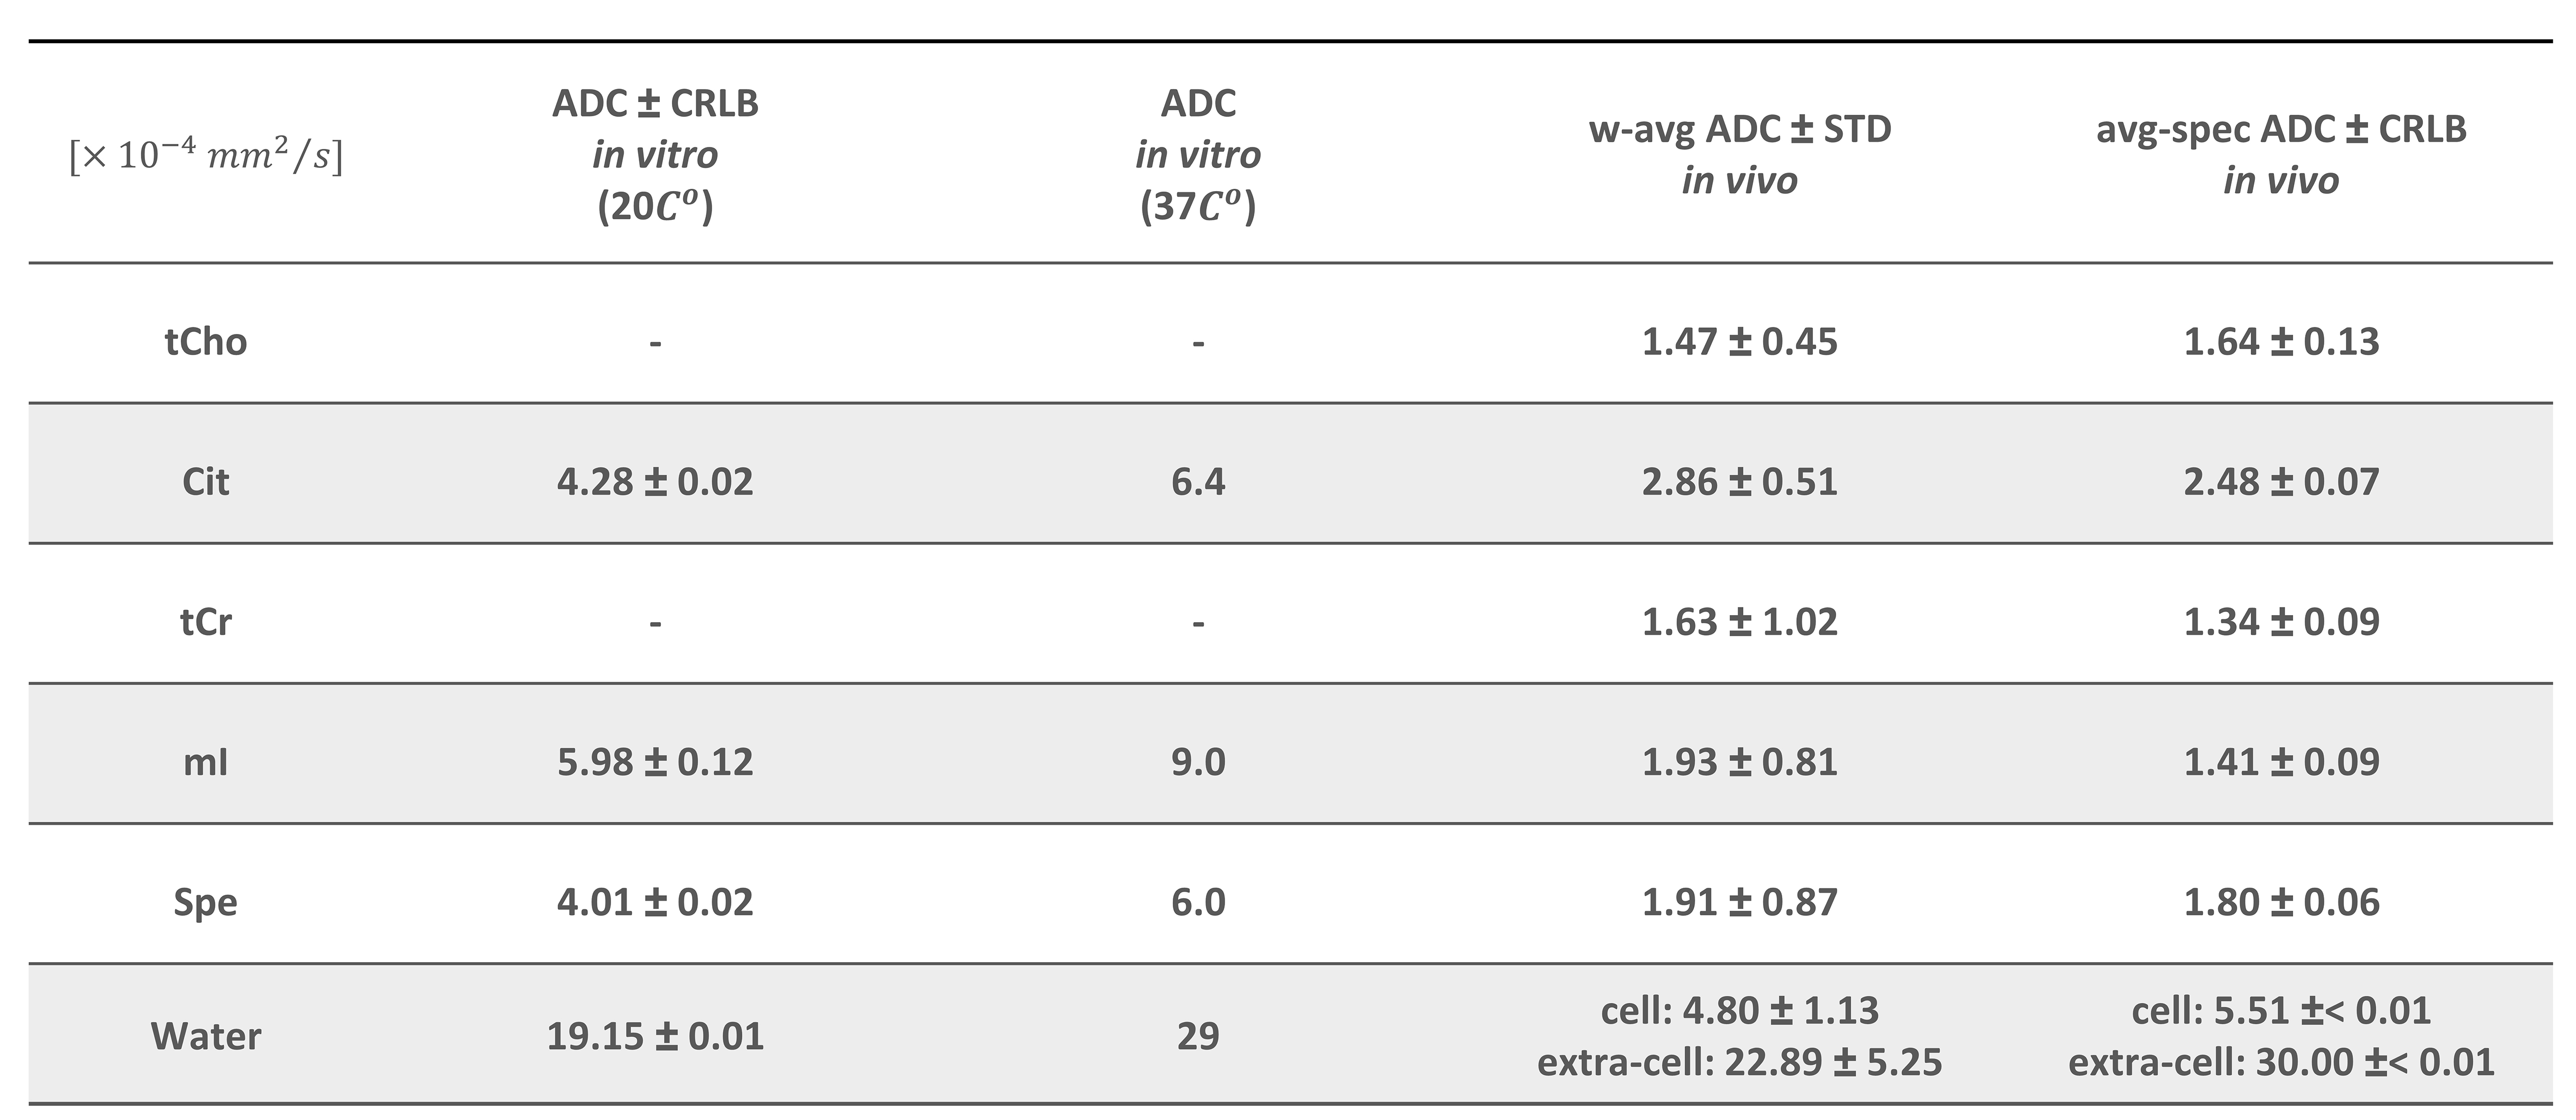Click the tCho row label

(205, 341)
